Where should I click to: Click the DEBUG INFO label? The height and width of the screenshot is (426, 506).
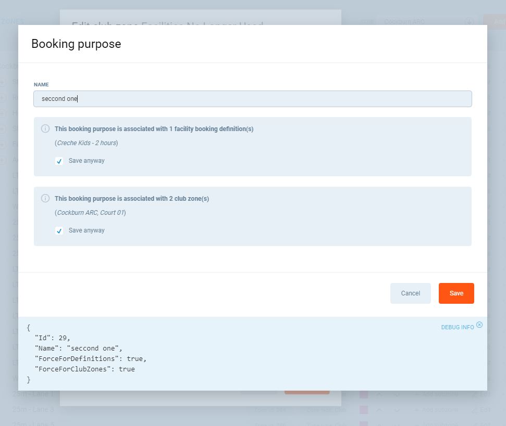457,327
